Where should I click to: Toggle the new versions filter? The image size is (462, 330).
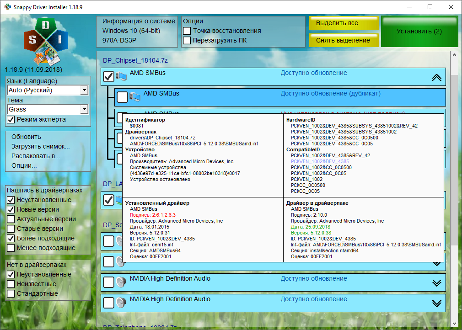click(x=11, y=210)
